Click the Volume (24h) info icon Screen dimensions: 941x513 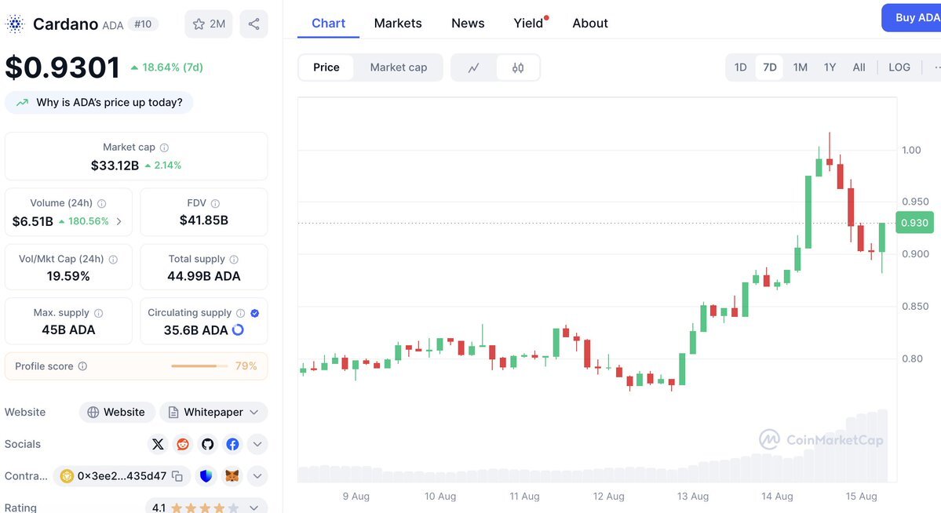pyautogui.click(x=102, y=203)
